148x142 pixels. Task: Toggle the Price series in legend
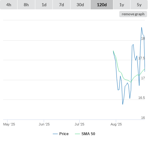64,134
